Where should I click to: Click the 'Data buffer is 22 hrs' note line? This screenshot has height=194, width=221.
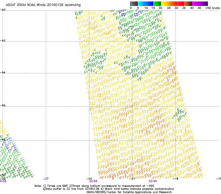pos(108,189)
